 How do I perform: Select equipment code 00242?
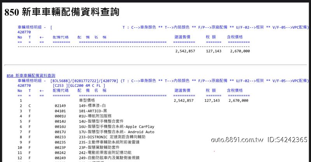coord(60,153)
